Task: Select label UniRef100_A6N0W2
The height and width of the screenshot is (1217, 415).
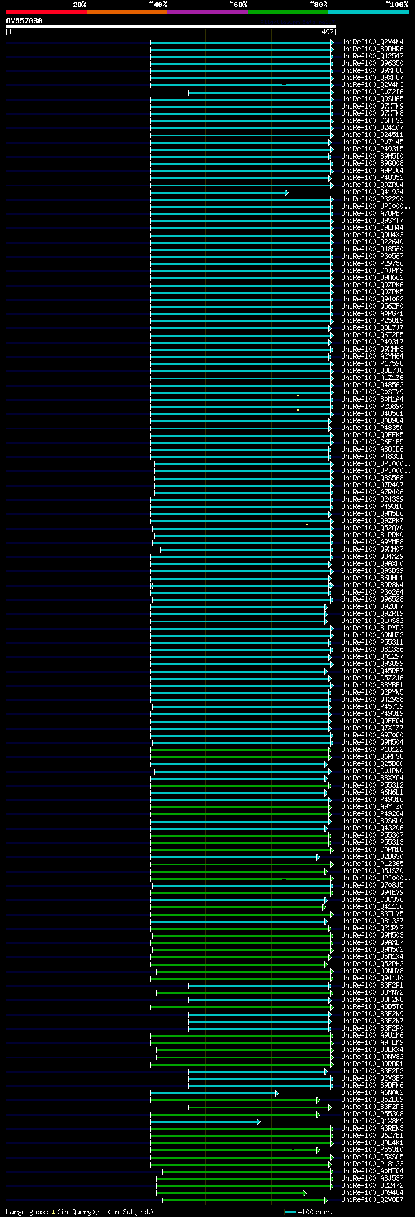Action: (372, 1092)
